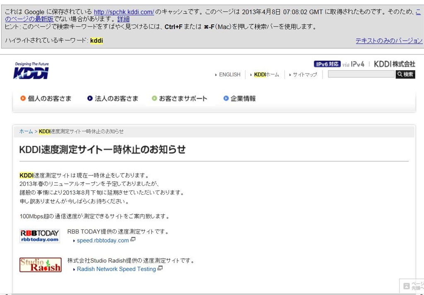This screenshot has width=424, height=295.
Task: Open the cached URL http://spchk.kddi.com/ link
Action: (124, 12)
